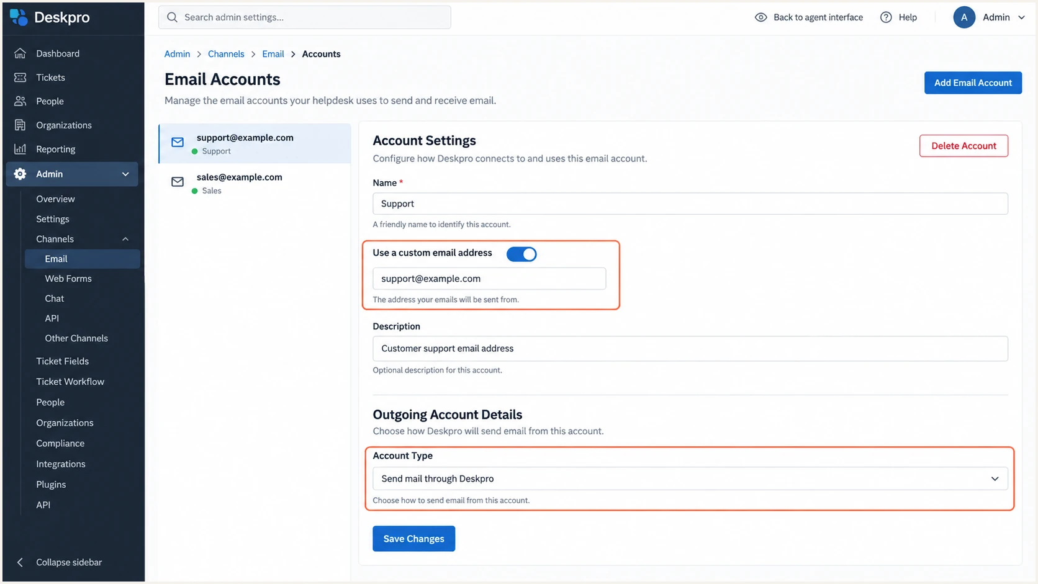Click the Name input field
This screenshot has width=1038, height=584.
pos(690,204)
